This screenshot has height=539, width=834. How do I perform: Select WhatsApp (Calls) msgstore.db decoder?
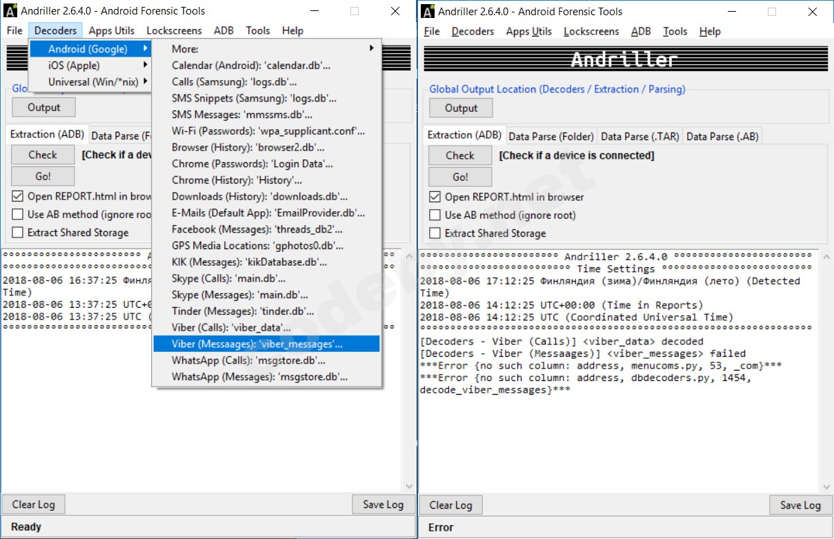267,360
